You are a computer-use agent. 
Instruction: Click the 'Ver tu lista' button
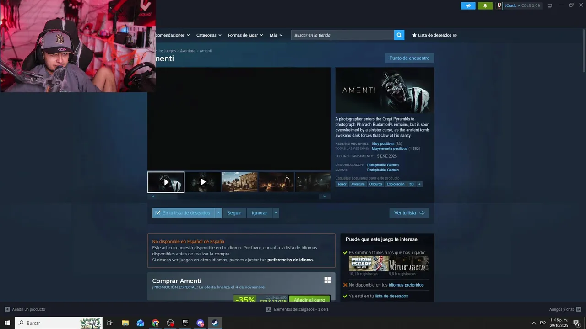click(409, 213)
